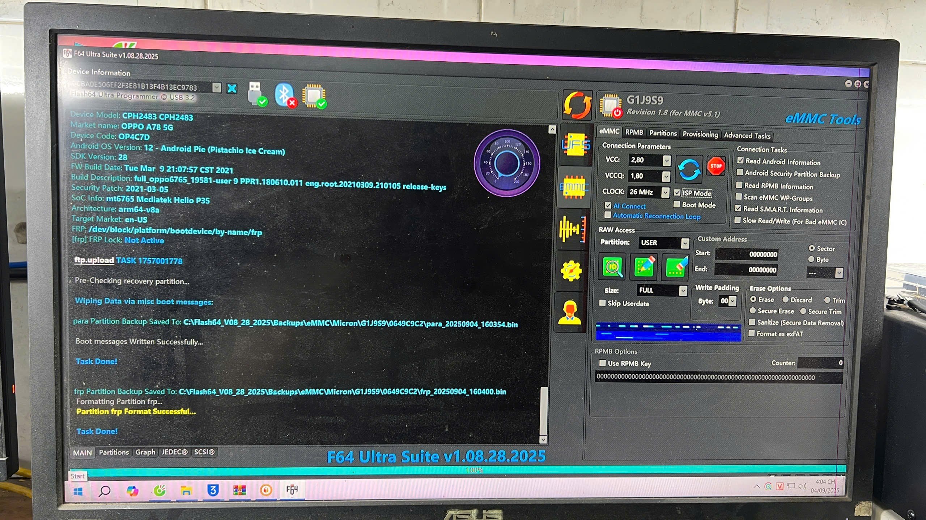Select the Byte radio button
Viewport: 926px width, 520px height.
(811, 259)
